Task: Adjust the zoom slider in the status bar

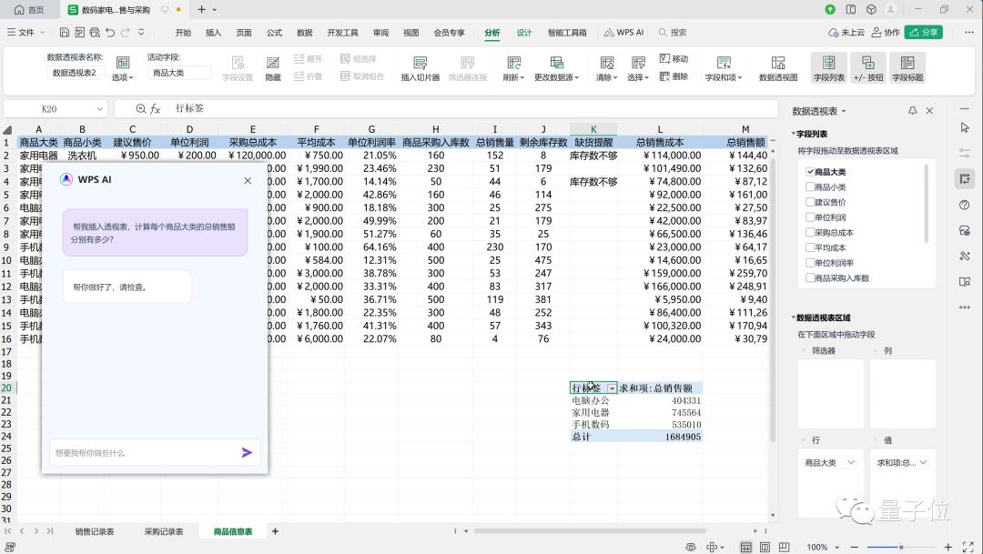Action: coord(903,547)
